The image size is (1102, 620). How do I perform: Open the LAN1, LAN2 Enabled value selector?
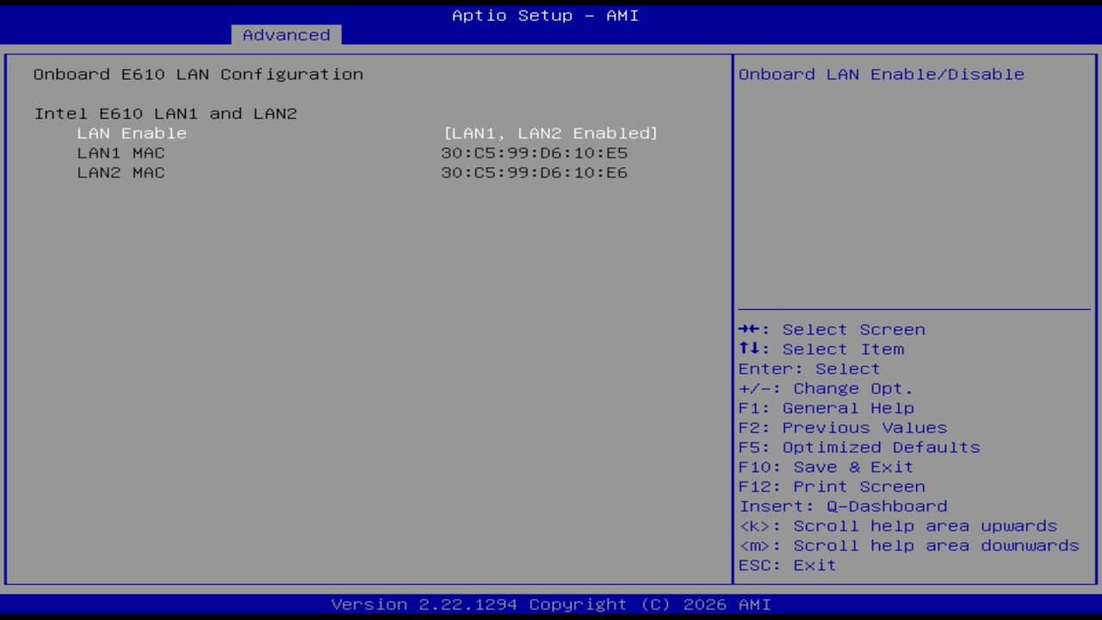[550, 133]
